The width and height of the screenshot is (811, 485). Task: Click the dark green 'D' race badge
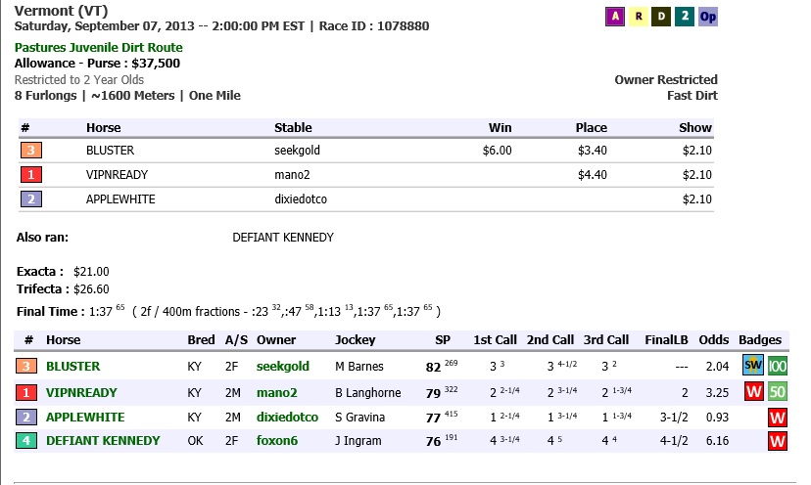click(x=661, y=17)
